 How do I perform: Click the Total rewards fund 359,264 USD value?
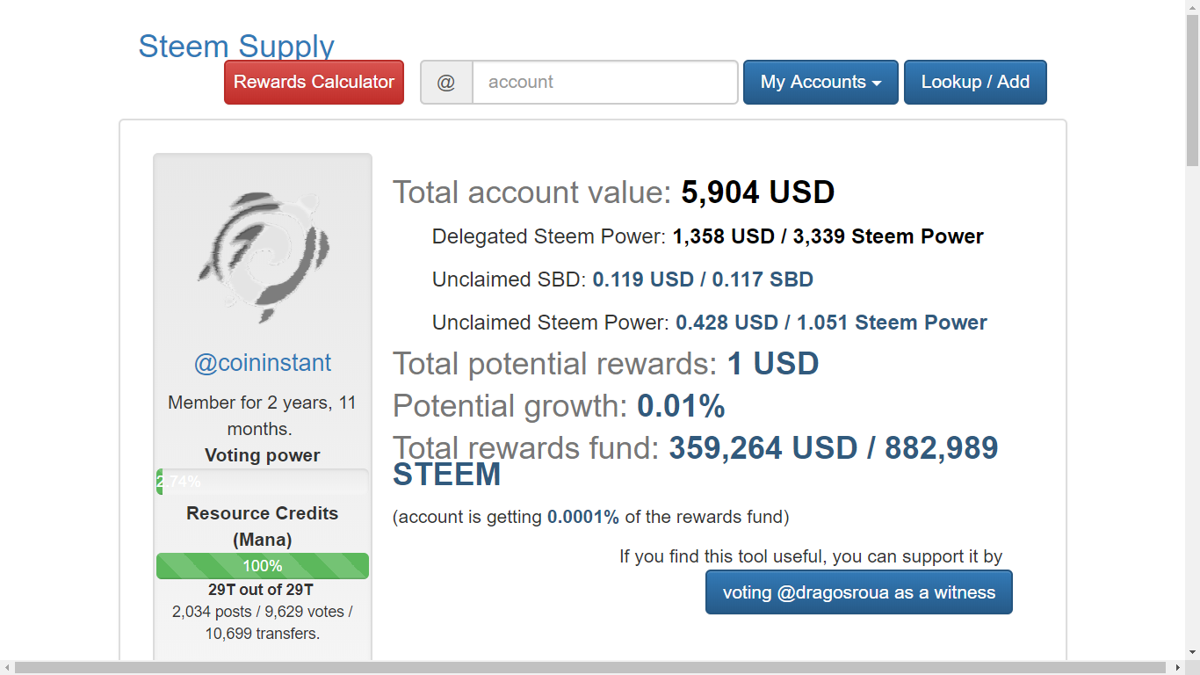[x=763, y=448]
